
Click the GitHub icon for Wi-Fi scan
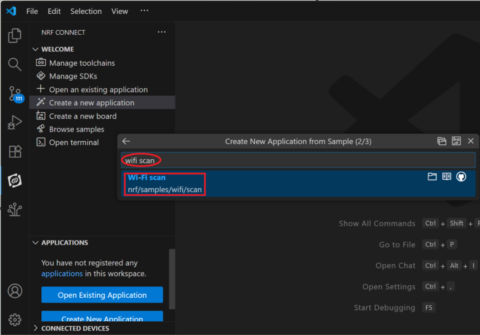click(461, 177)
